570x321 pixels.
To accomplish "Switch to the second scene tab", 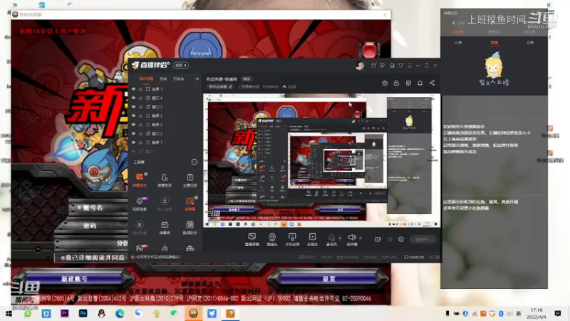I will point(163,78).
